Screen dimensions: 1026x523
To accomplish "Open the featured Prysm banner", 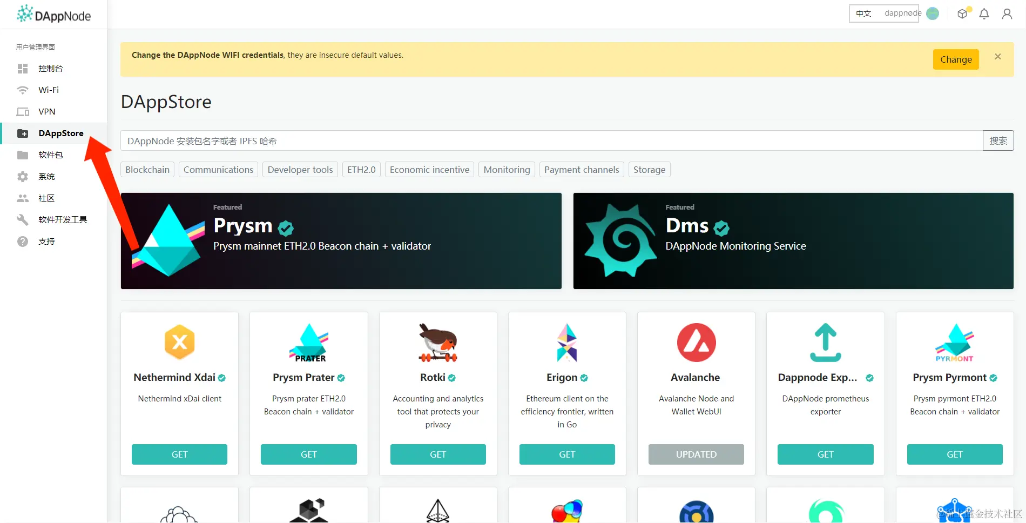I will coord(341,241).
